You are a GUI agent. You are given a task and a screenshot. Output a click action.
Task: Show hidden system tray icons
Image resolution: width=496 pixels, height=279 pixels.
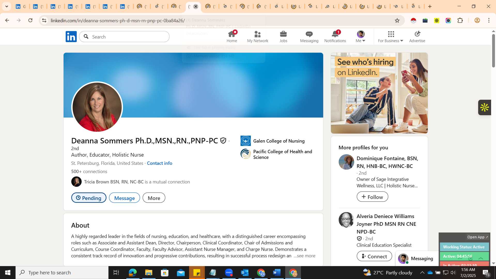pyautogui.click(x=422, y=273)
